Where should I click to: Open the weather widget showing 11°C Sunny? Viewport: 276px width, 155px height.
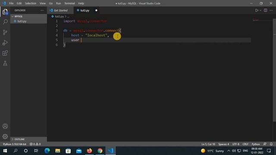213,151
